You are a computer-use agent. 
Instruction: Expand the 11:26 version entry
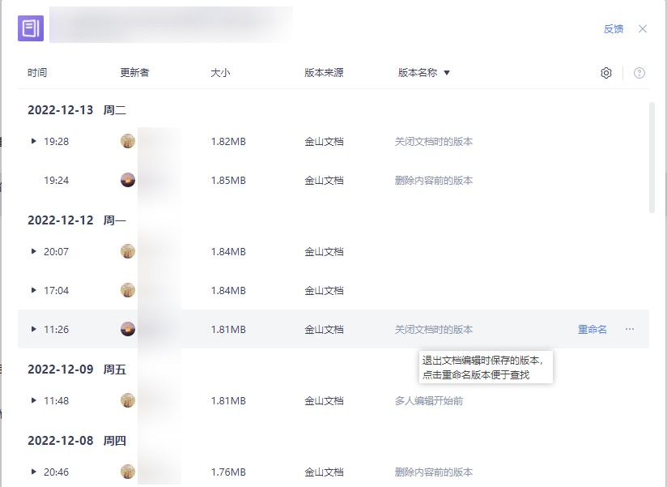(x=33, y=329)
